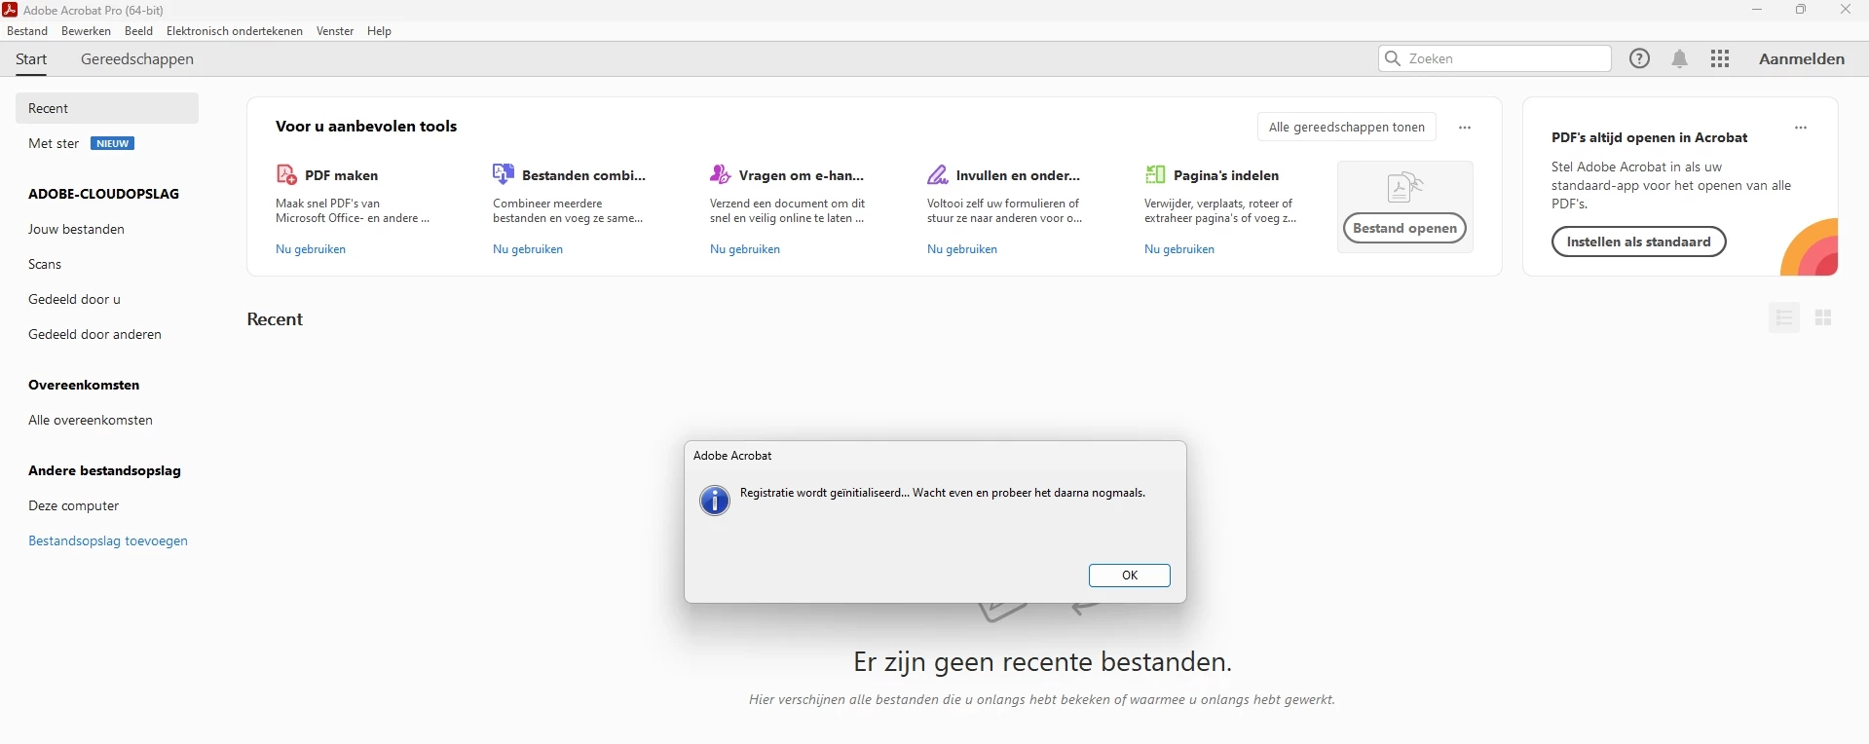The image size is (1869, 744).
Task: Click the info icon in the dialog
Action: 715,502
